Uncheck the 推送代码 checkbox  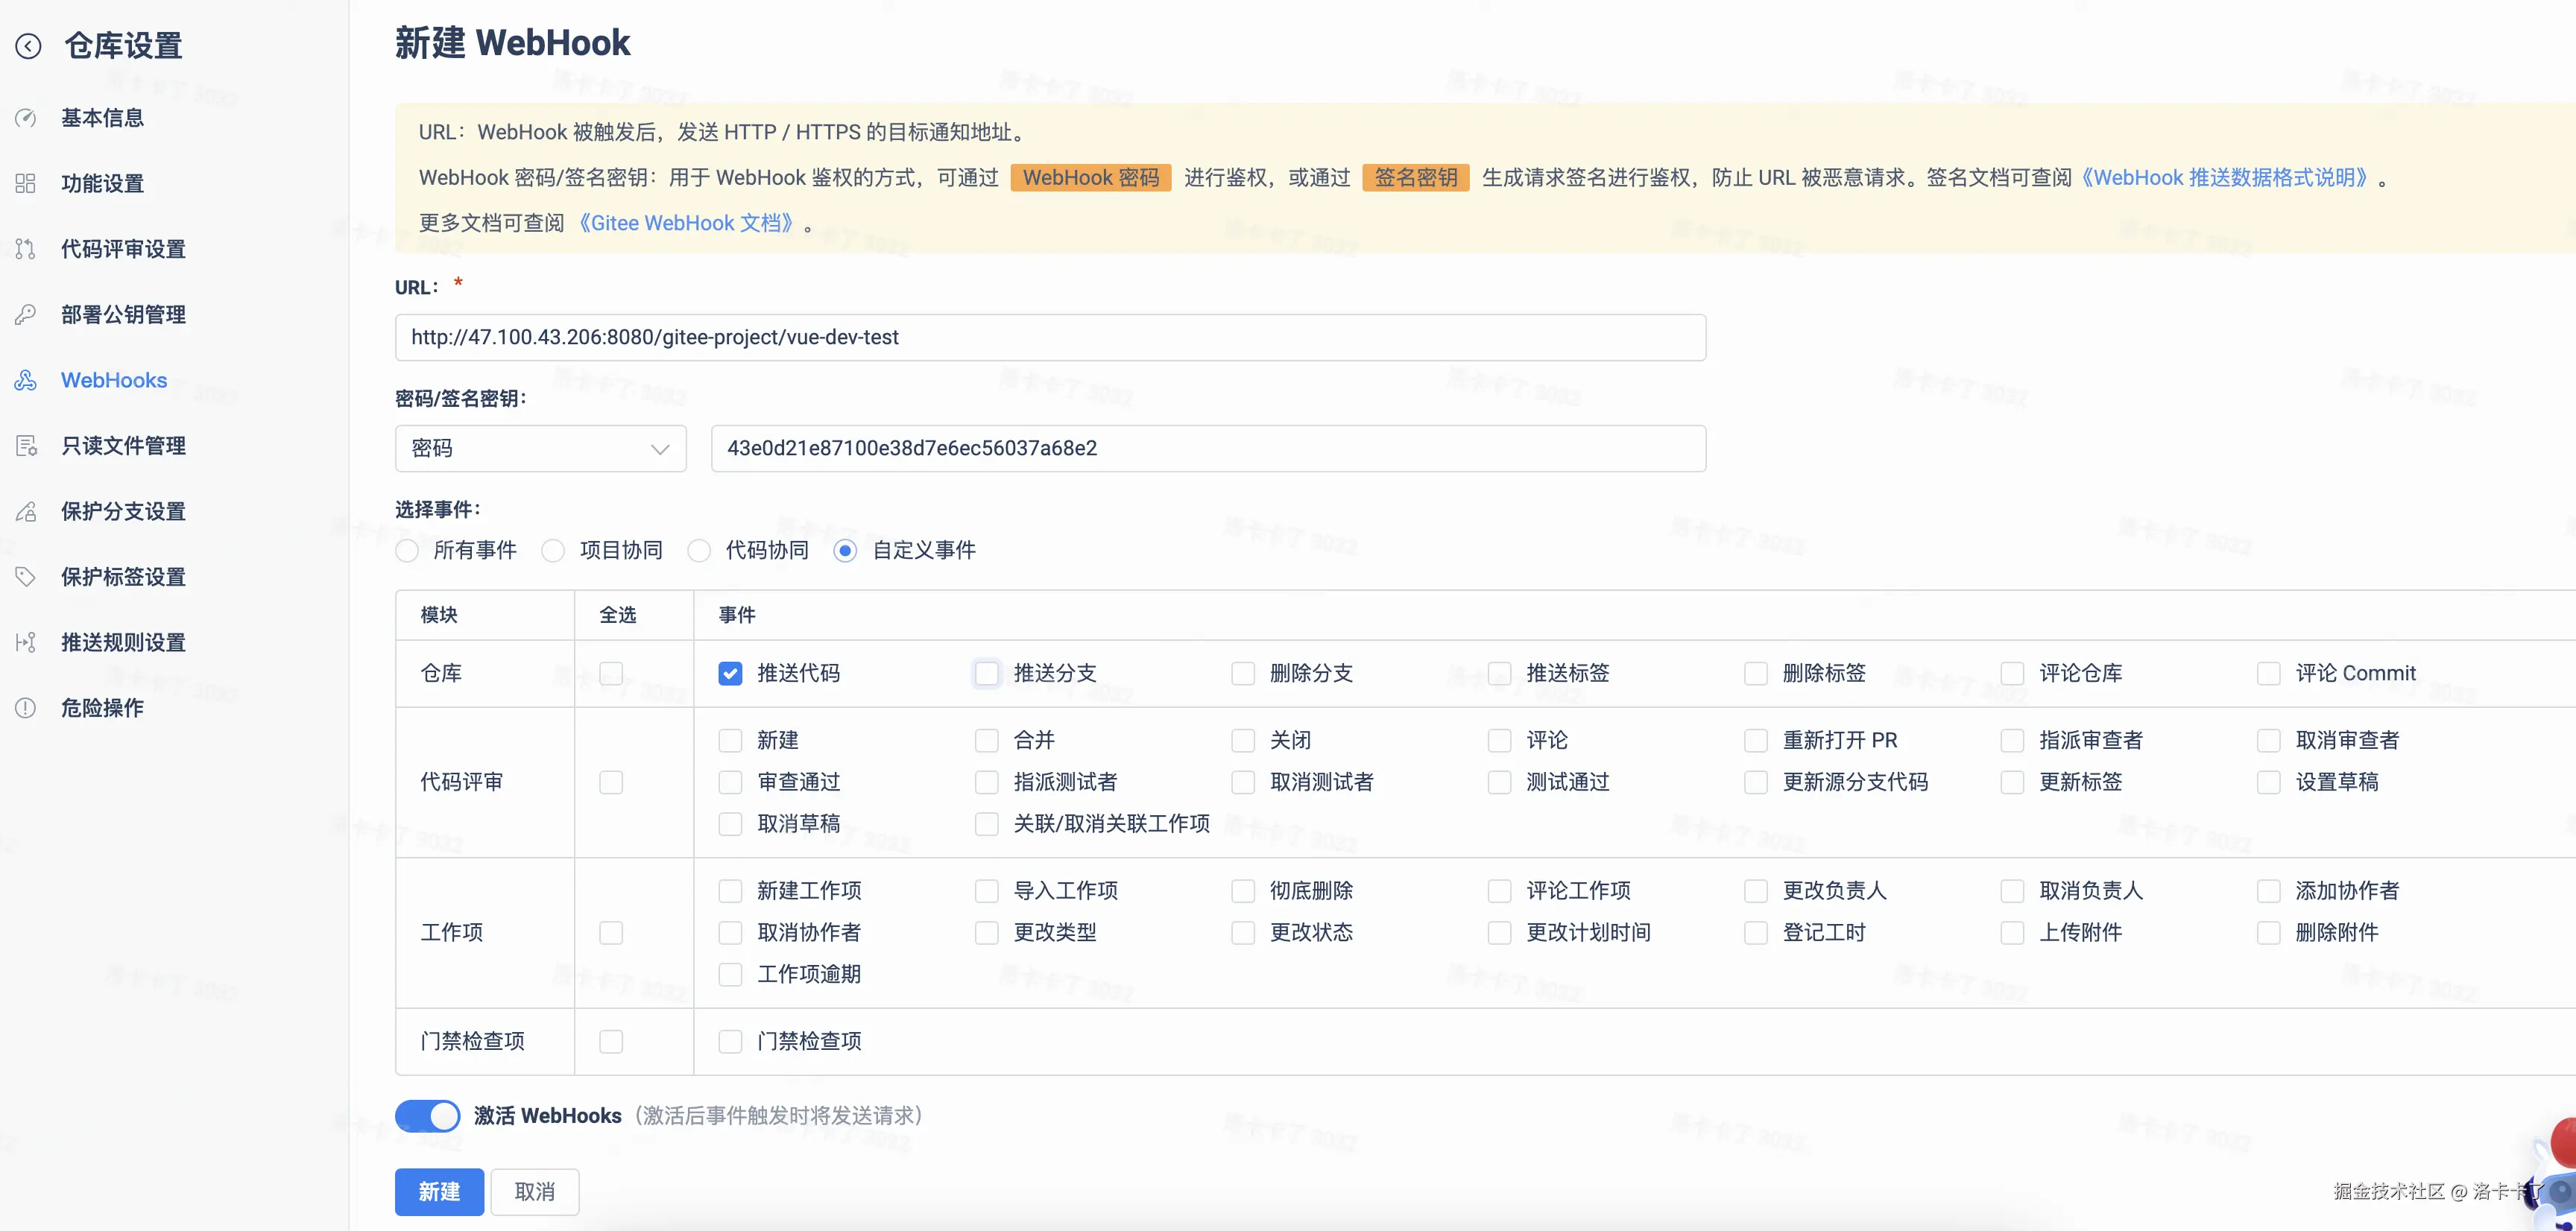tap(730, 674)
